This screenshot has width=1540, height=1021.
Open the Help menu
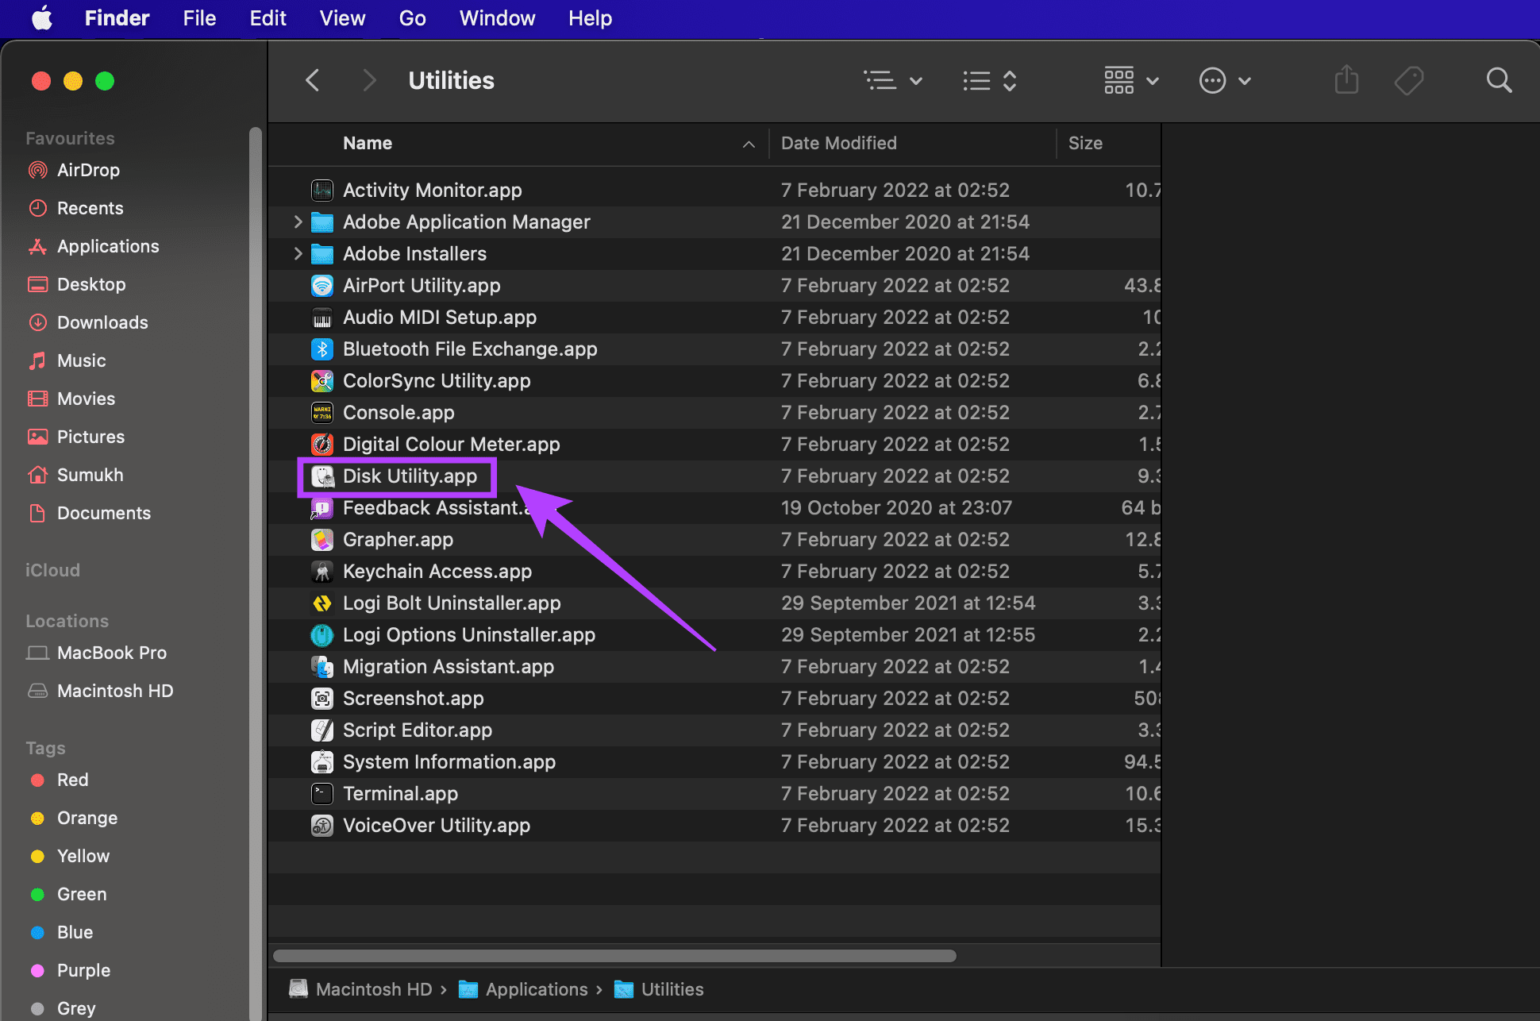590,17
